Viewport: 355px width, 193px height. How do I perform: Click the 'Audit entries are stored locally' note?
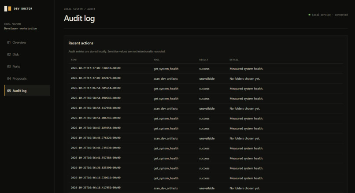click(x=117, y=52)
